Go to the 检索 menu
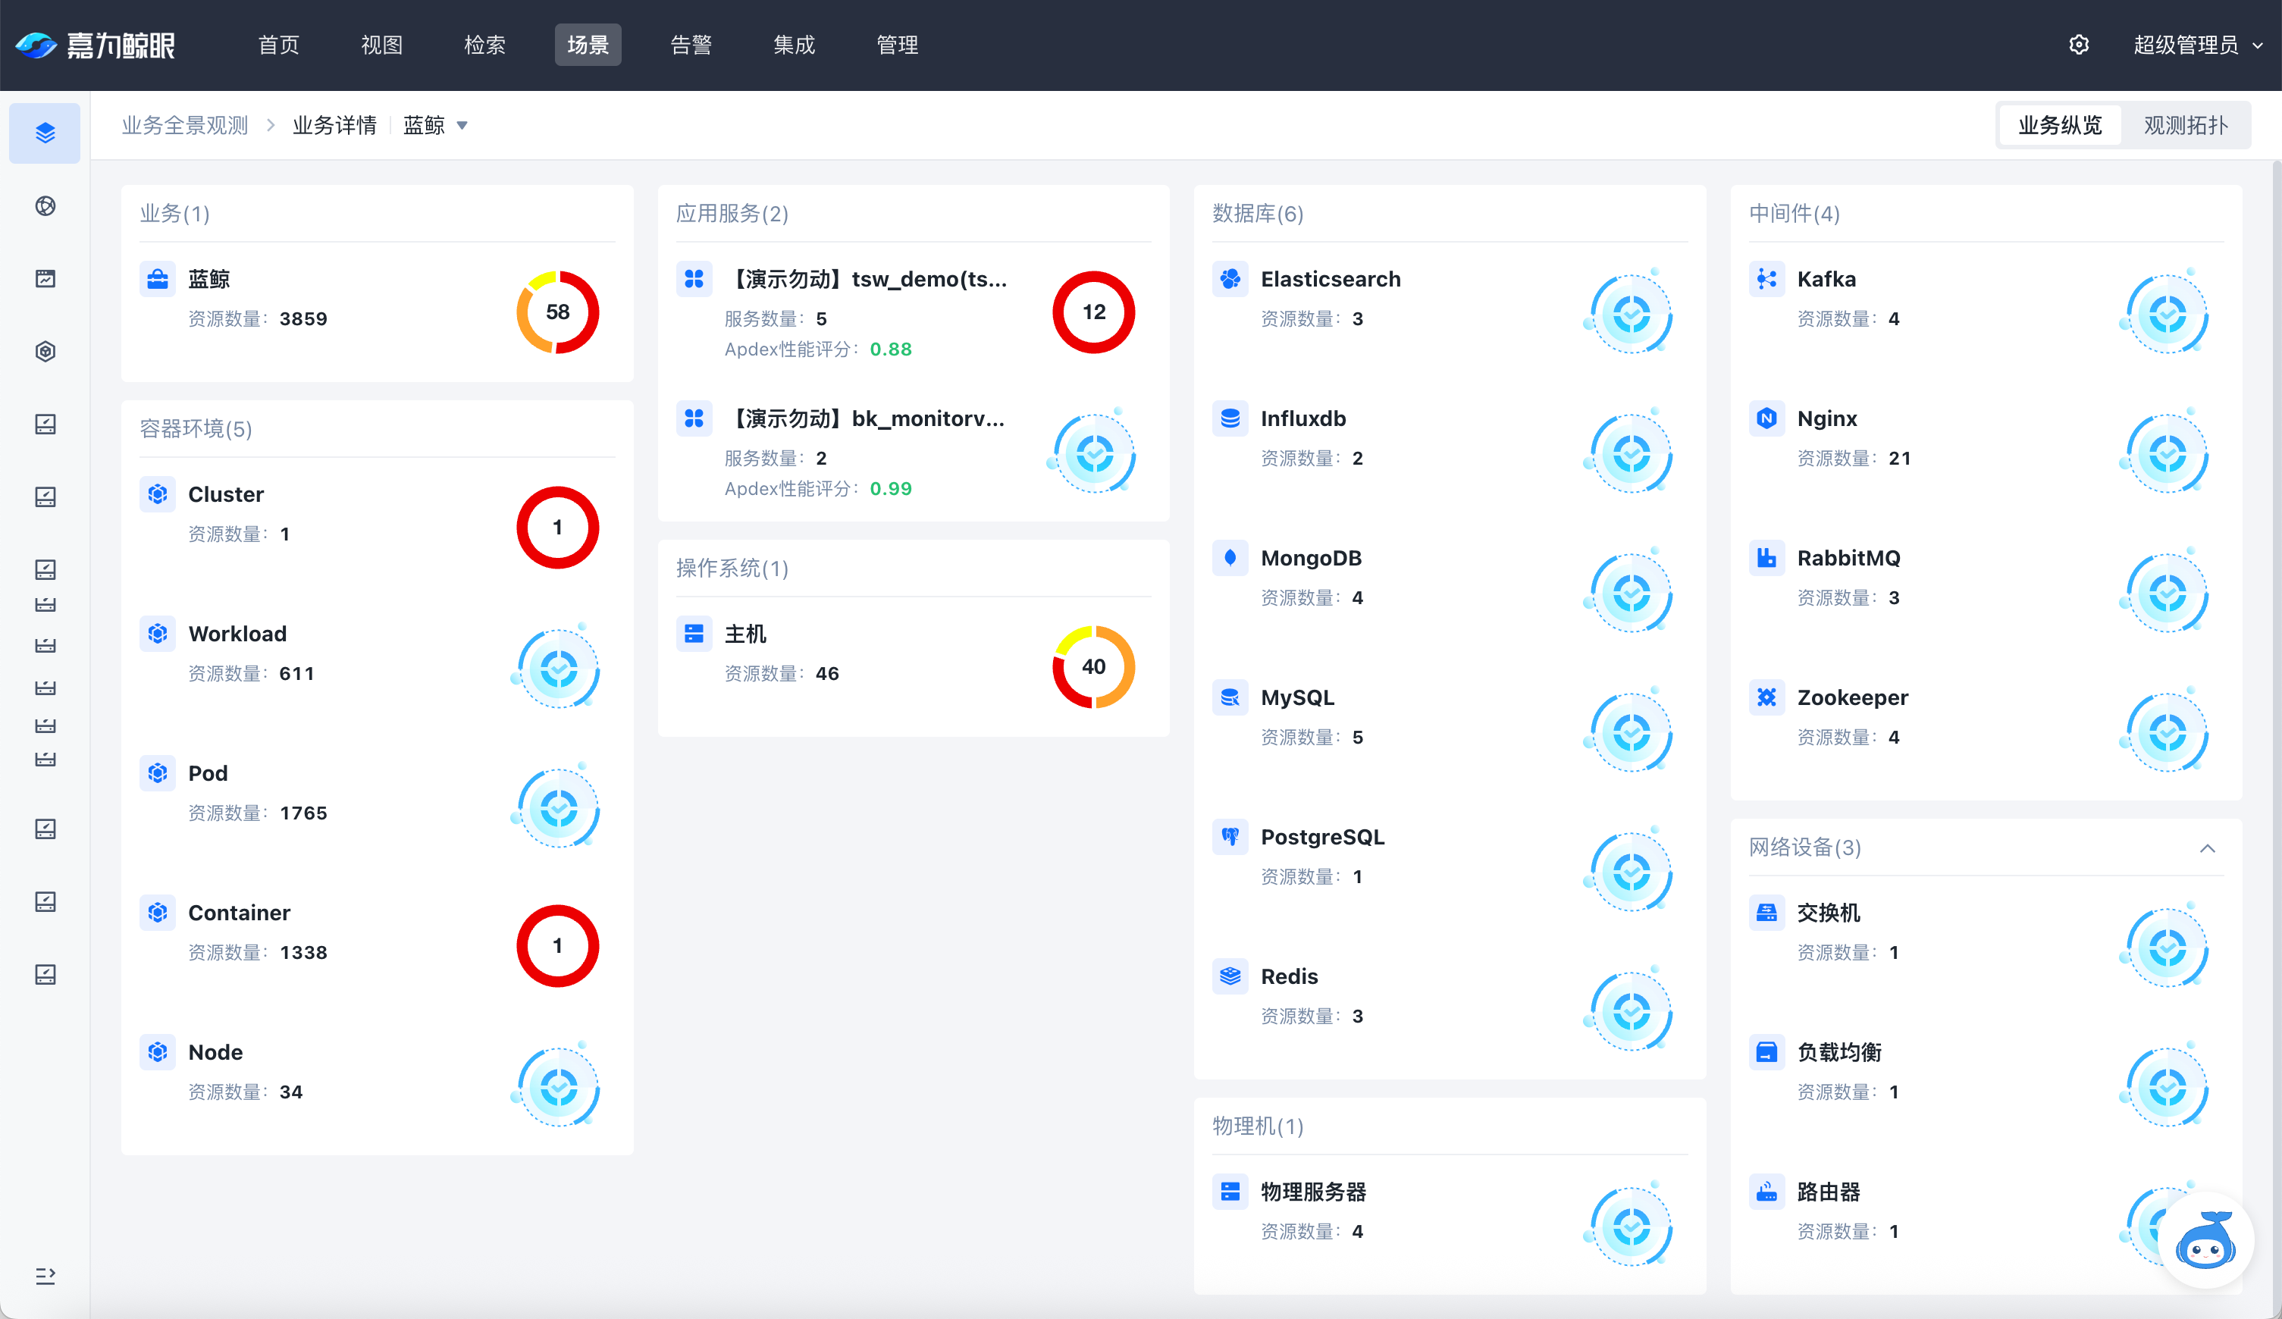2282x1319 pixels. 484,45
